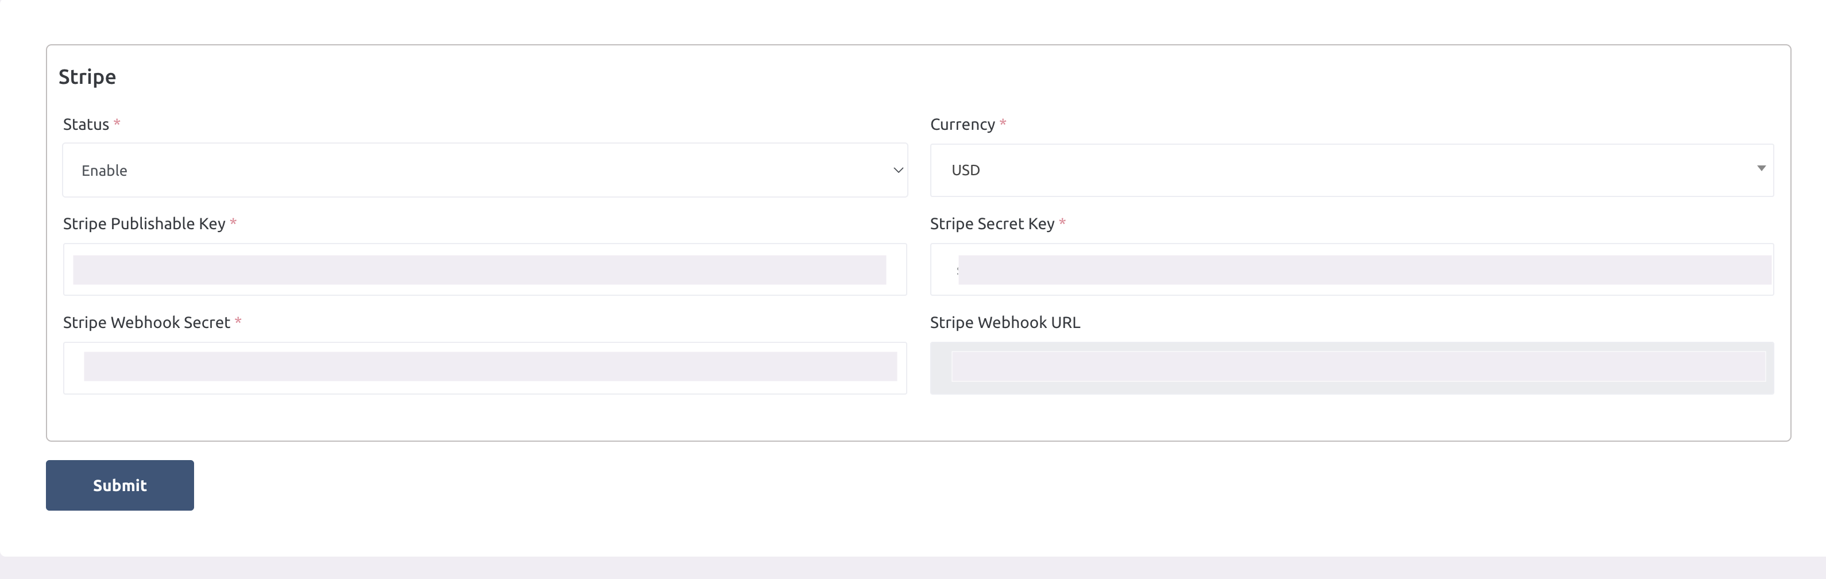Click the Currency field label
The height and width of the screenshot is (579, 1826).
coord(962,125)
